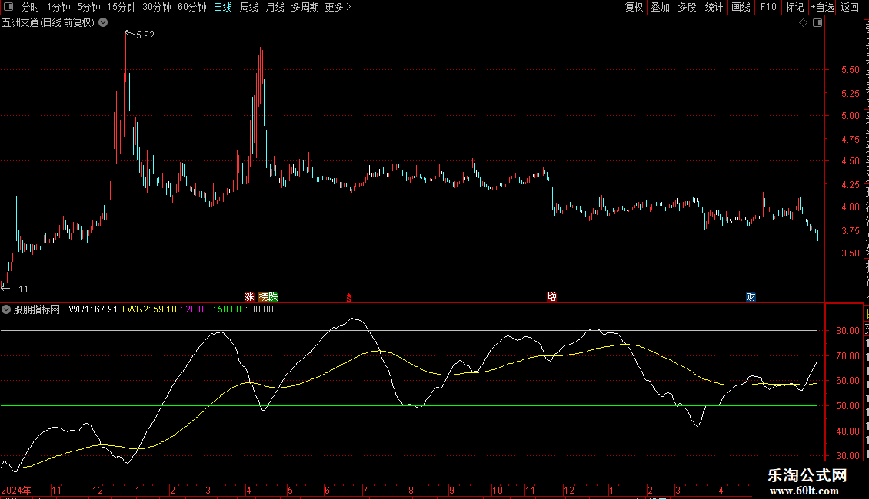Click the 30.00 indicator axis label
This screenshot has width=869, height=499.
click(x=848, y=456)
